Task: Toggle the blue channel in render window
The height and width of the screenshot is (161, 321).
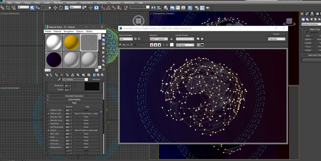Action: click(159, 45)
